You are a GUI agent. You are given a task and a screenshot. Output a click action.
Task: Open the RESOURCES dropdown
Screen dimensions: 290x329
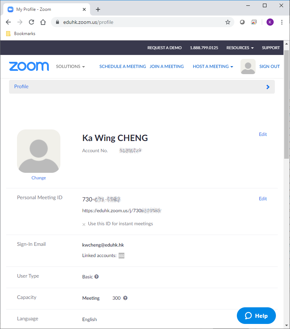click(x=240, y=48)
